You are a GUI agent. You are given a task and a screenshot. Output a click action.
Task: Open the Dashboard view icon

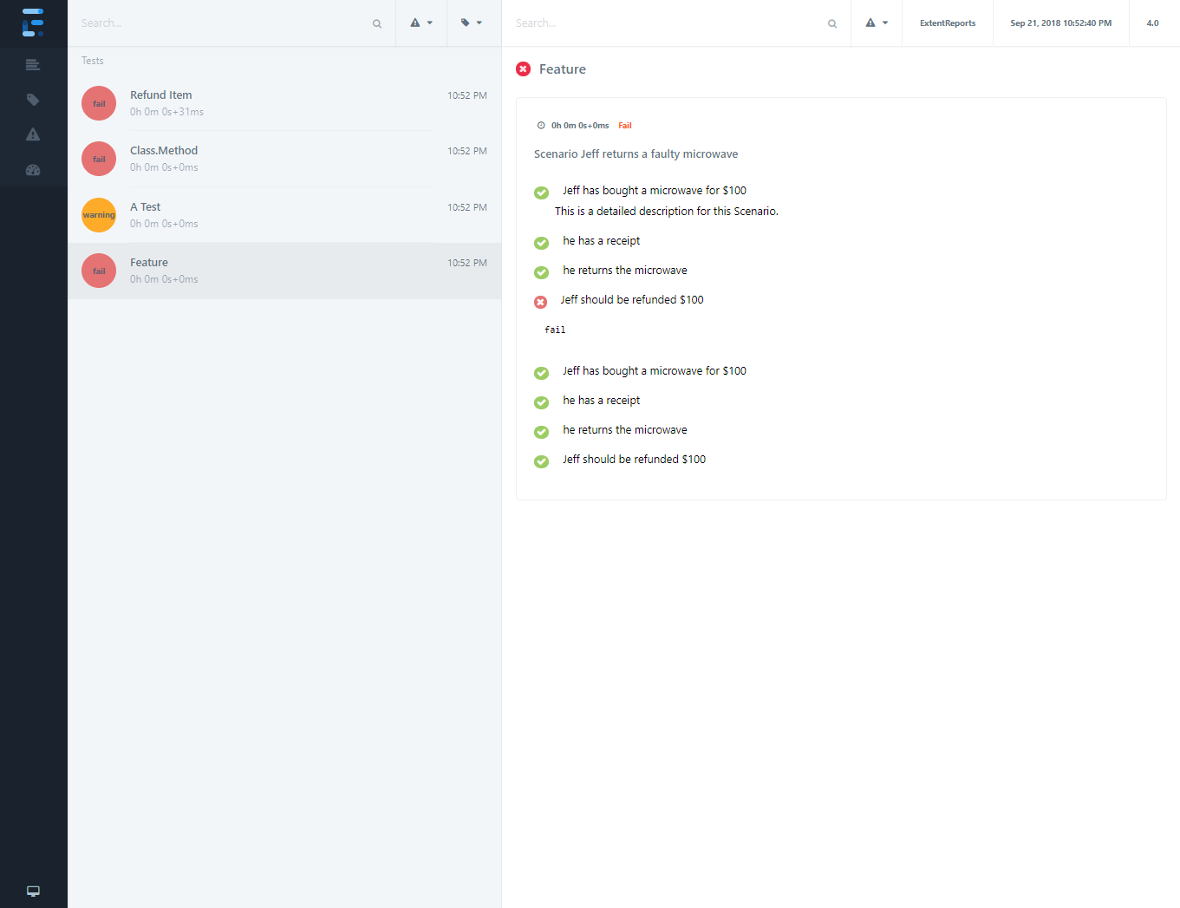pos(33,170)
